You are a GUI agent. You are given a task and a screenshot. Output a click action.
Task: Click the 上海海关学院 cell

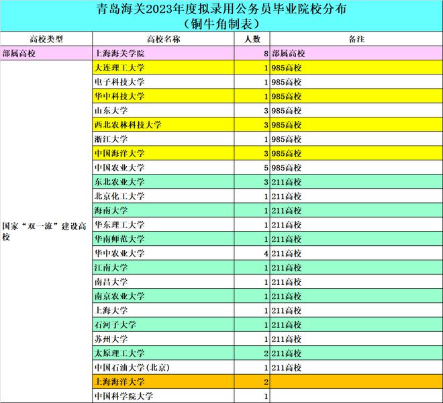pyautogui.click(x=163, y=53)
